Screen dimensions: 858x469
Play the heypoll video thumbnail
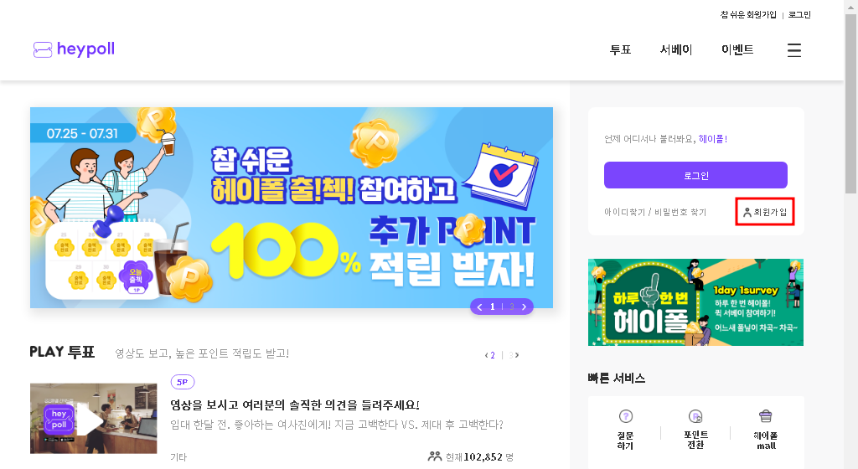pyautogui.click(x=94, y=418)
